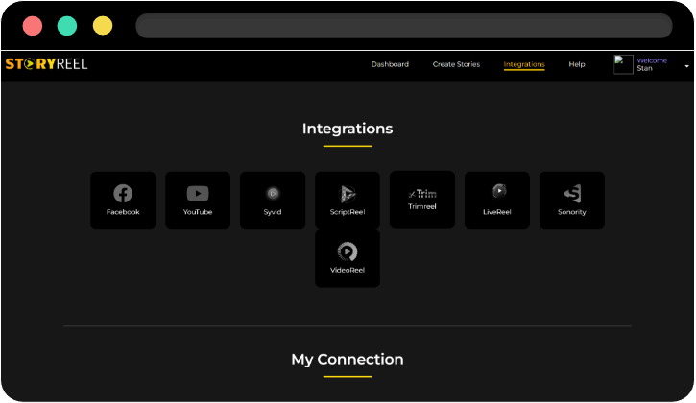Screen dimensions: 696x403
Task: Click the My Connection heading
Action: pyautogui.click(x=348, y=359)
